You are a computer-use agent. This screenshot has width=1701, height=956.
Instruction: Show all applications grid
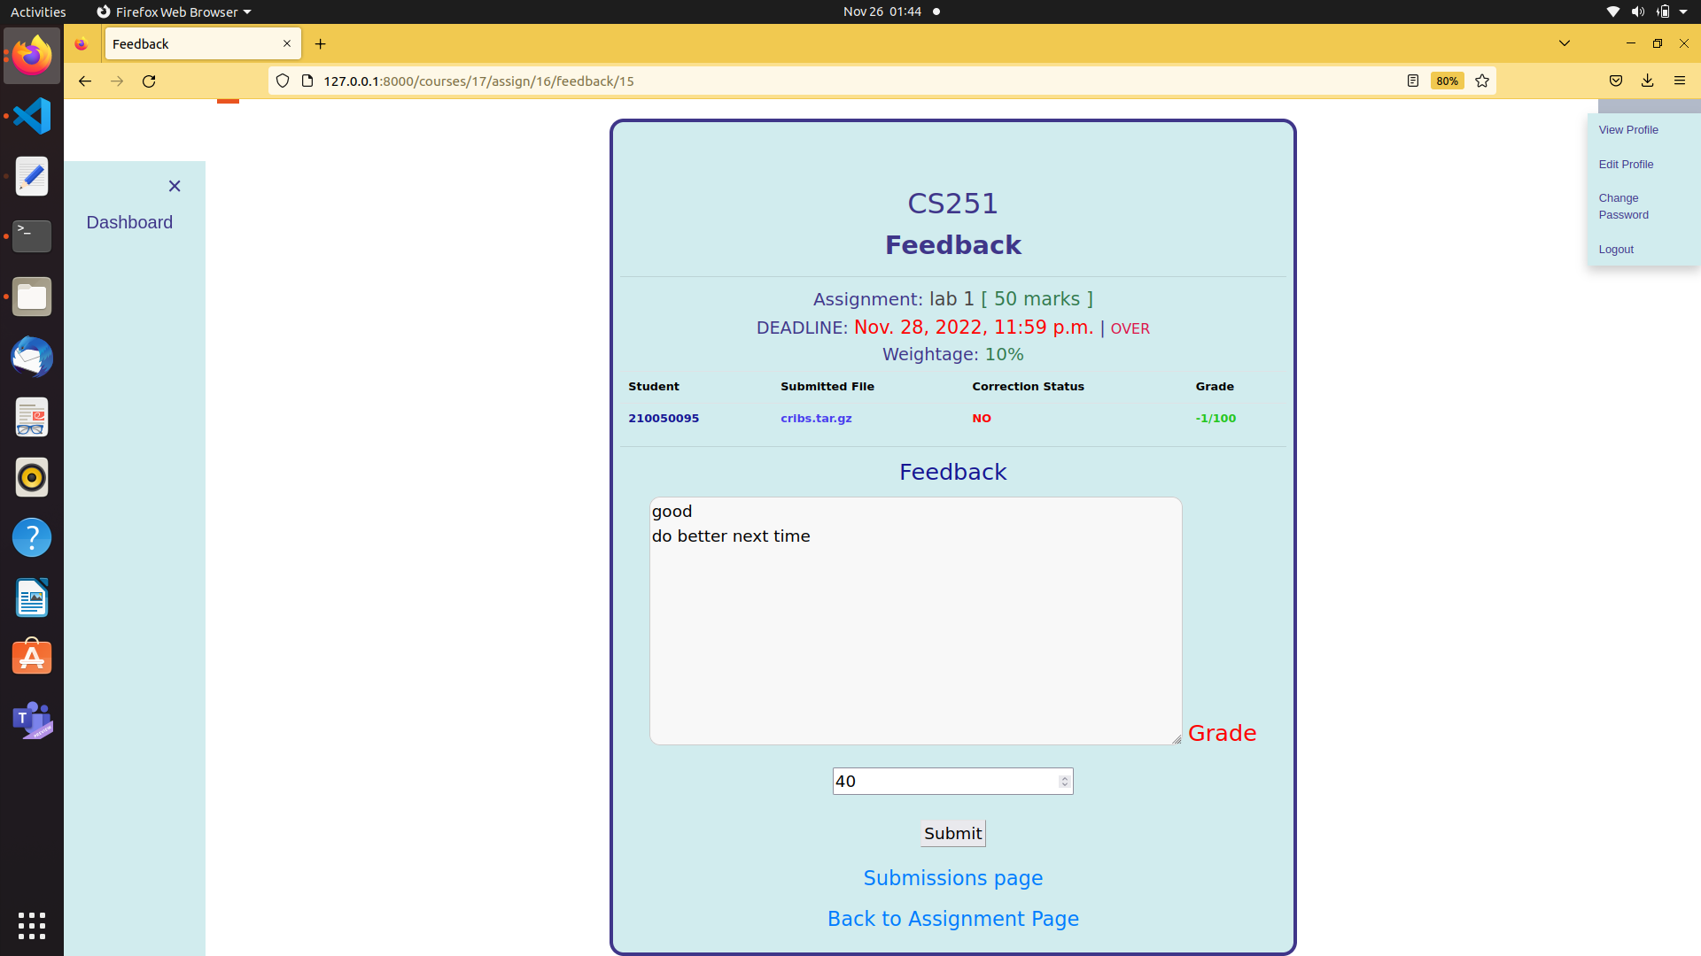32,926
